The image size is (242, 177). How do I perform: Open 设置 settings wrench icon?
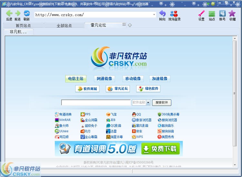coord(201,14)
